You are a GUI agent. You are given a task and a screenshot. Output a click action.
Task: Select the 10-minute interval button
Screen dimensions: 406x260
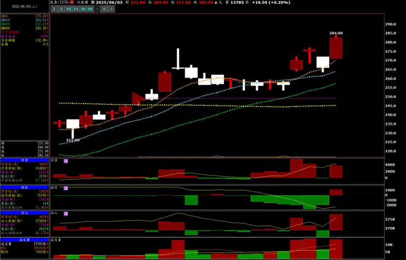click(x=69, y=9)
